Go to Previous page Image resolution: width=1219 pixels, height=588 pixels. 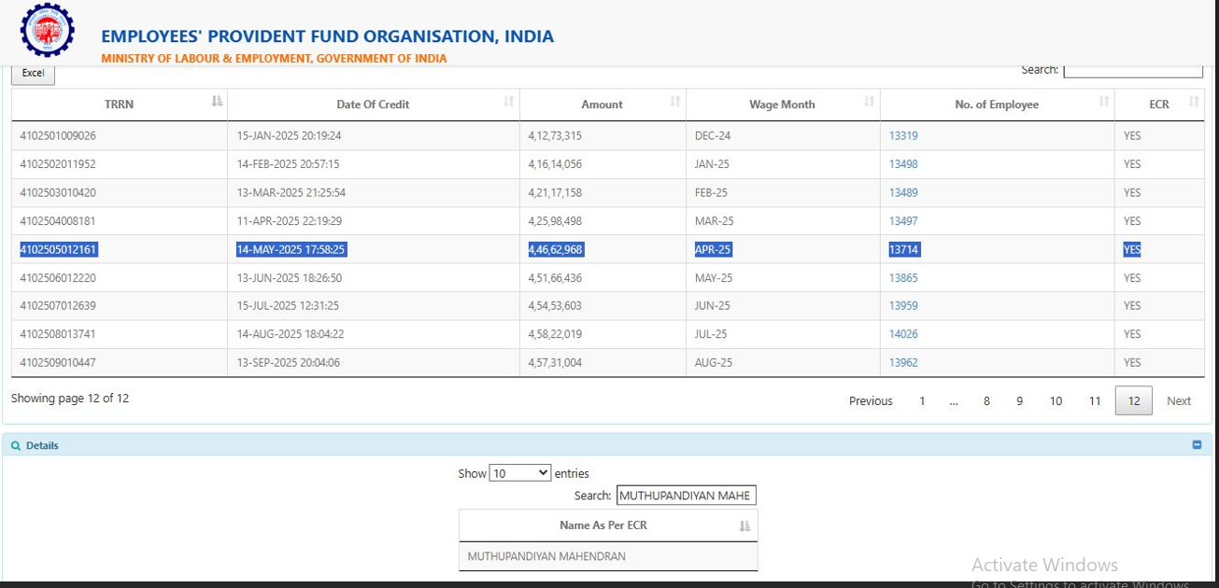click(x=870, y=401)
